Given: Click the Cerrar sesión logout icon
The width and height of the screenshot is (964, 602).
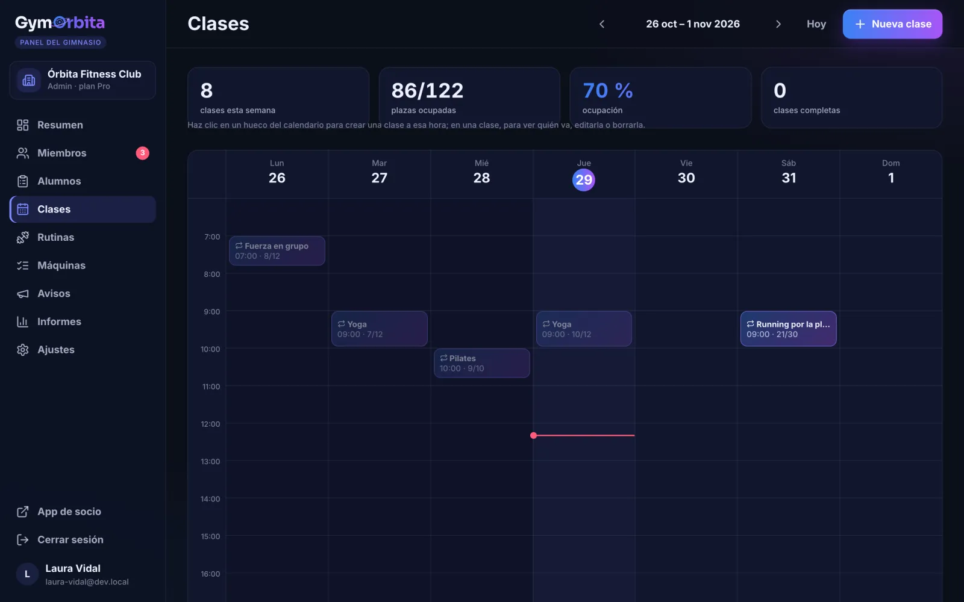Looking at the screenshot, I should pos(23,539).
